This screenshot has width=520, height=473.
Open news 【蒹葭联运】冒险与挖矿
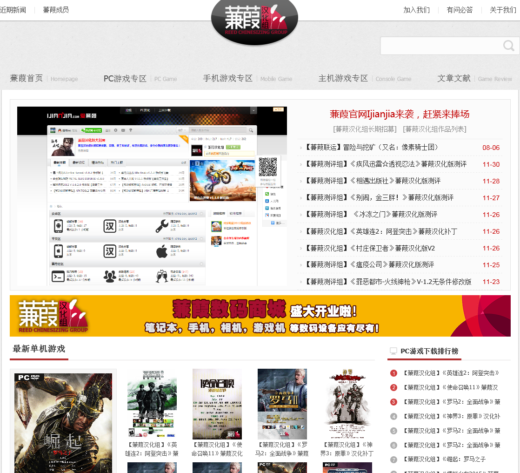coord(372,148)
